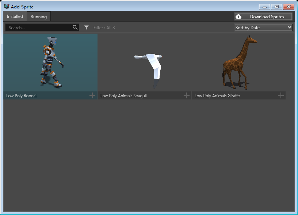Select the robot sprite thumbnail
The image size is (298, 215).
(x=50, y=62)
